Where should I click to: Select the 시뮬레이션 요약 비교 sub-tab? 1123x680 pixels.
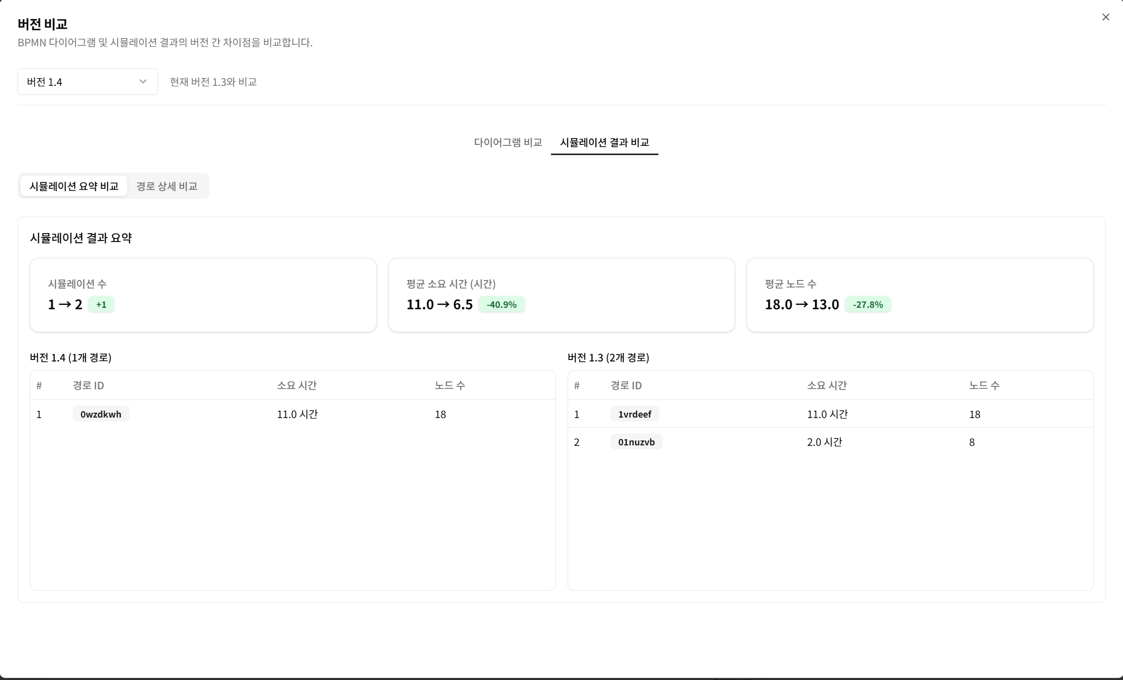(73, 186)
